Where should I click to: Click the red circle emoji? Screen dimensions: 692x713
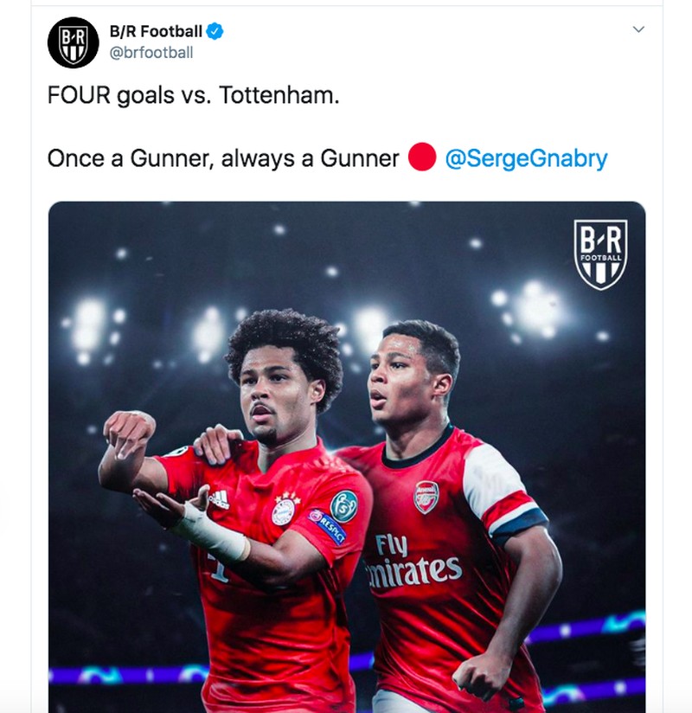click(422, 158)
